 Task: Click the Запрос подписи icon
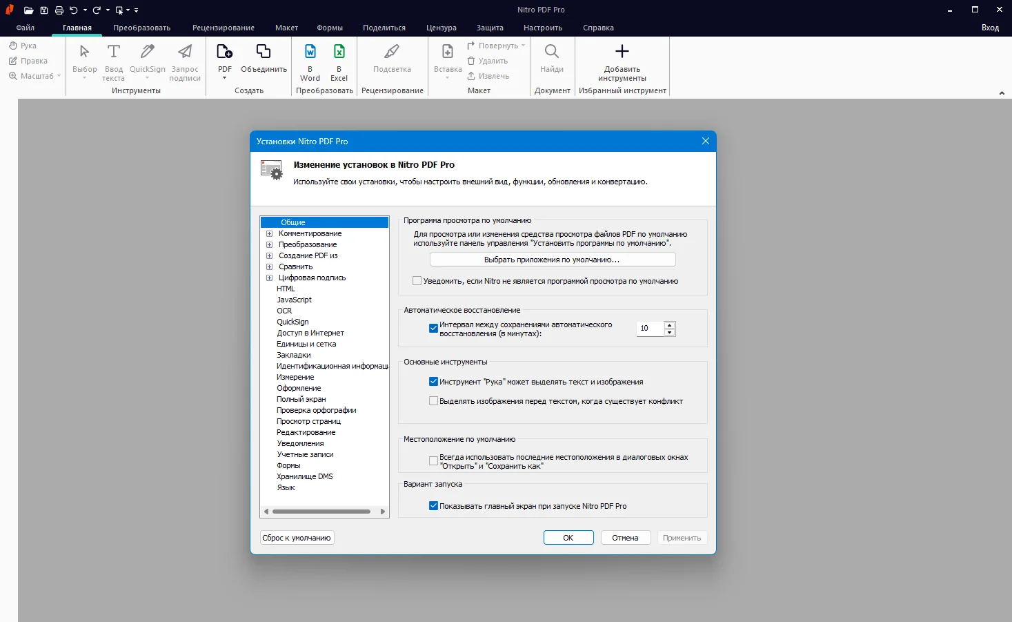185,52
